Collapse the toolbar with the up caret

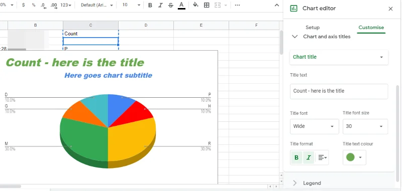[277, 5]
